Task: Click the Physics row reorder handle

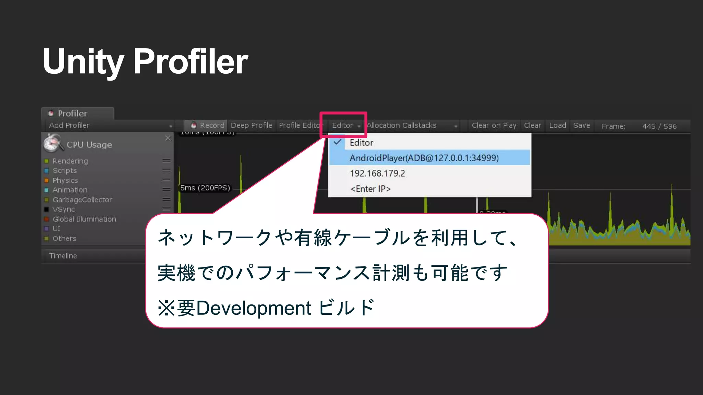Action: click(166, 180)
